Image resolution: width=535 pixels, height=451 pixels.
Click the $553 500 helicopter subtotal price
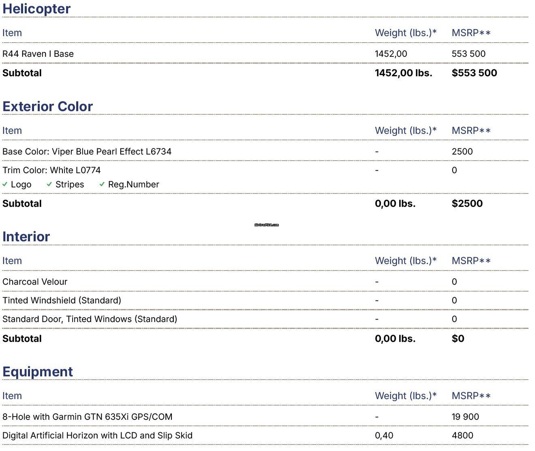(x=474, y=73)
